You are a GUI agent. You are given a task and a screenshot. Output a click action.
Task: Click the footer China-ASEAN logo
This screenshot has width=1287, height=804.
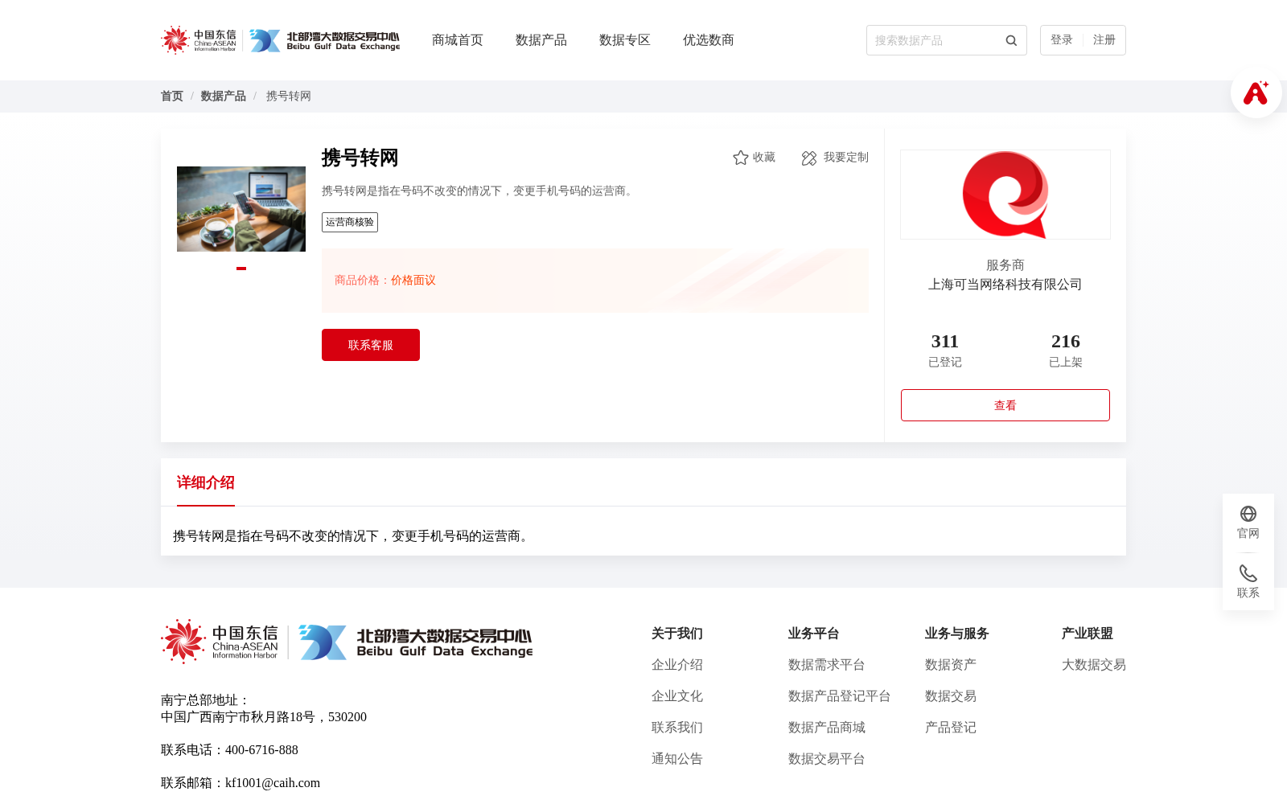(x=220, y=642)
